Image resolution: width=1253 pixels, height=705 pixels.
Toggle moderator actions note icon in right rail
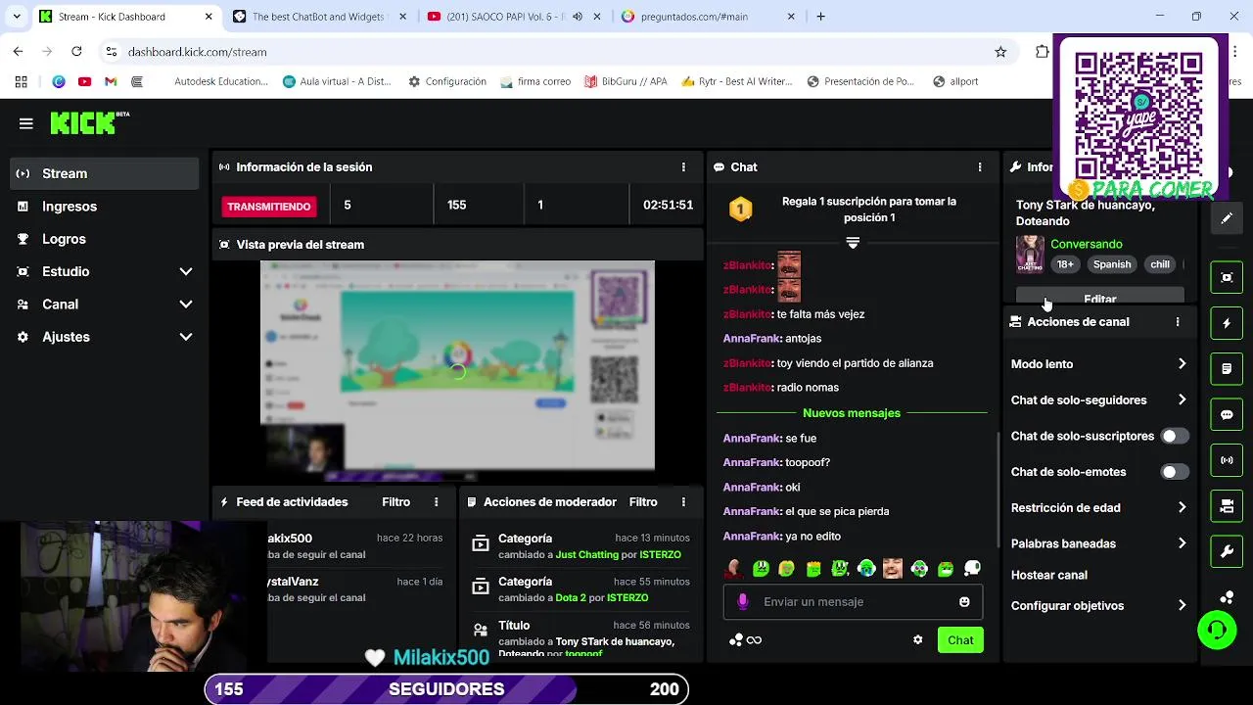pyautogui.click(x=1227, y=369)
